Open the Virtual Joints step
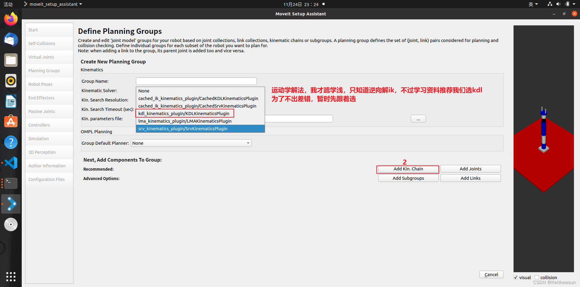 point(49,57)
